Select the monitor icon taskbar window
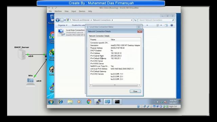Image resolution: width=217 pixels, height=122 pixels. point(107,102)
